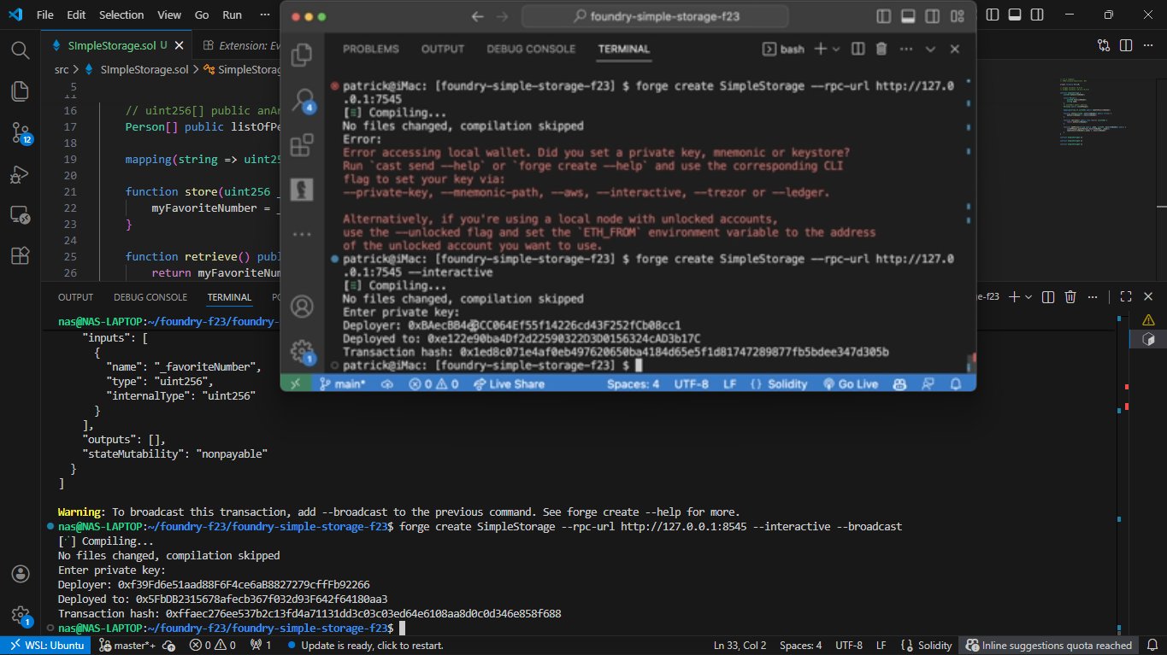The image size is (1167, 655).
Task: Toggle panel visibility in the outer window title bar
Action: 1015,15
